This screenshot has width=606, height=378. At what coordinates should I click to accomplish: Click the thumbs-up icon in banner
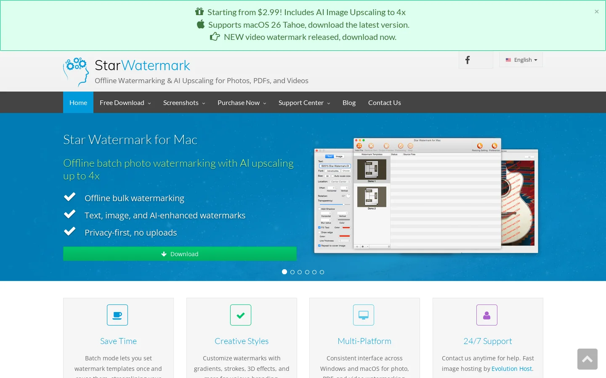click(215, 37)
